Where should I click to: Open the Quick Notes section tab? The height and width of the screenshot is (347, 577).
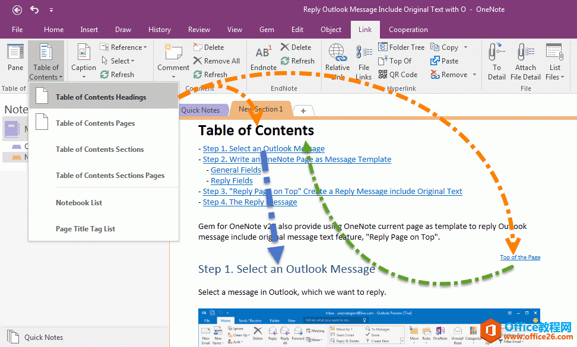coord(200,110)
